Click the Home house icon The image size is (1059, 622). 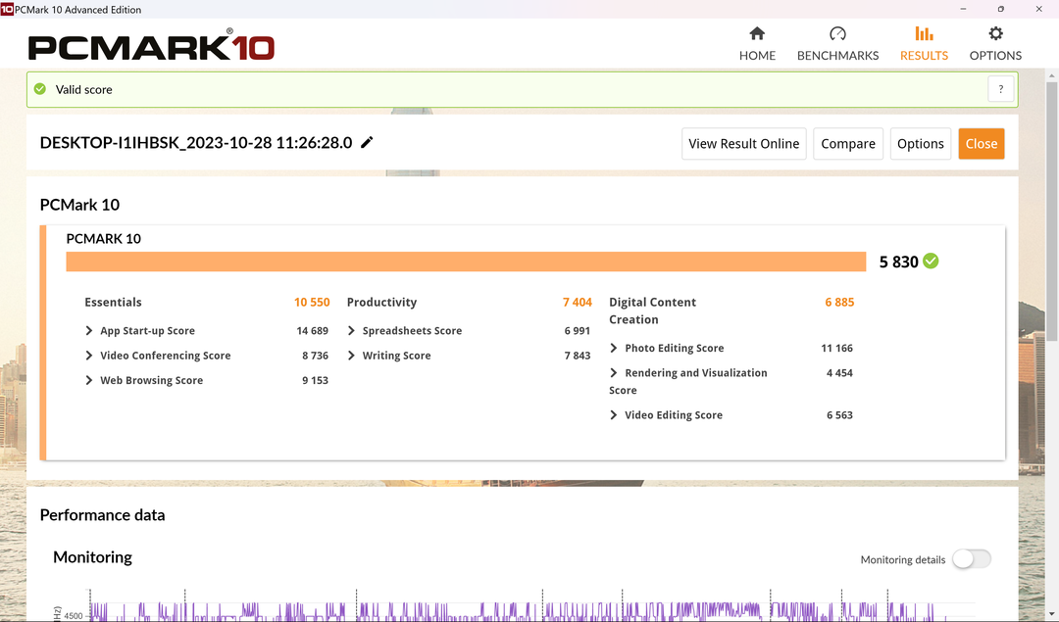point(757,33)
